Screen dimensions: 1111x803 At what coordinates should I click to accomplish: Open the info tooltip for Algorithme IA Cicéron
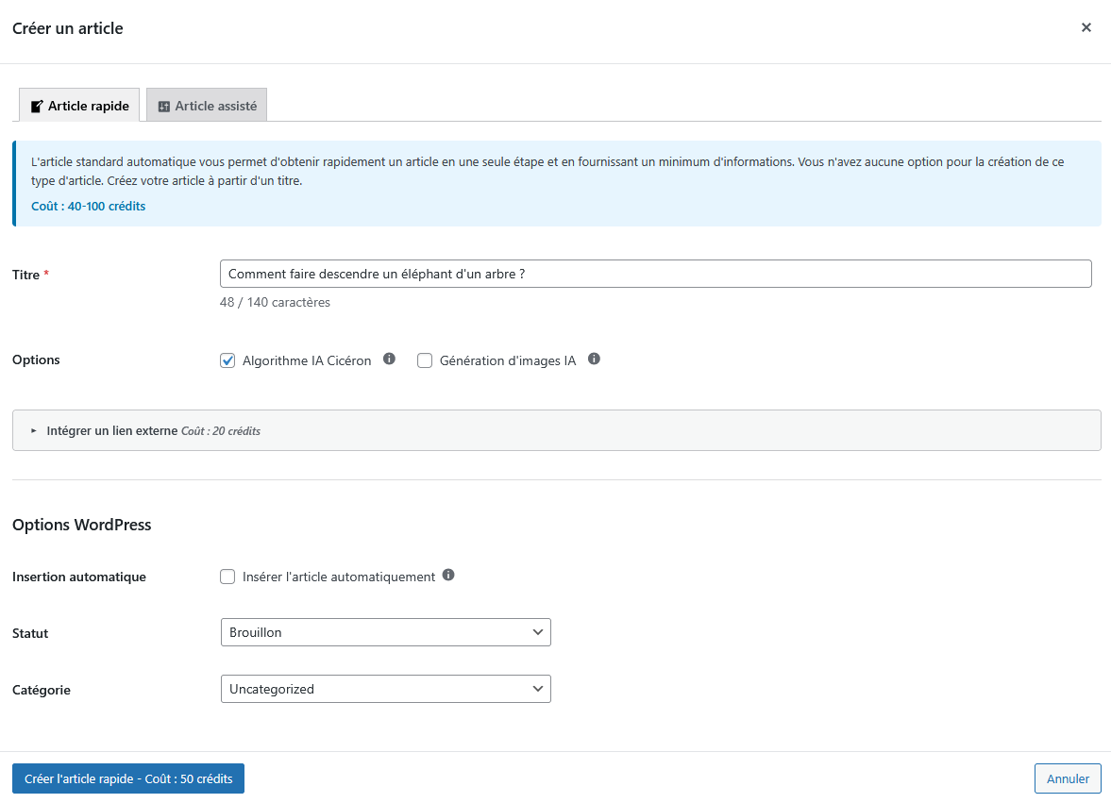point(390,359)
